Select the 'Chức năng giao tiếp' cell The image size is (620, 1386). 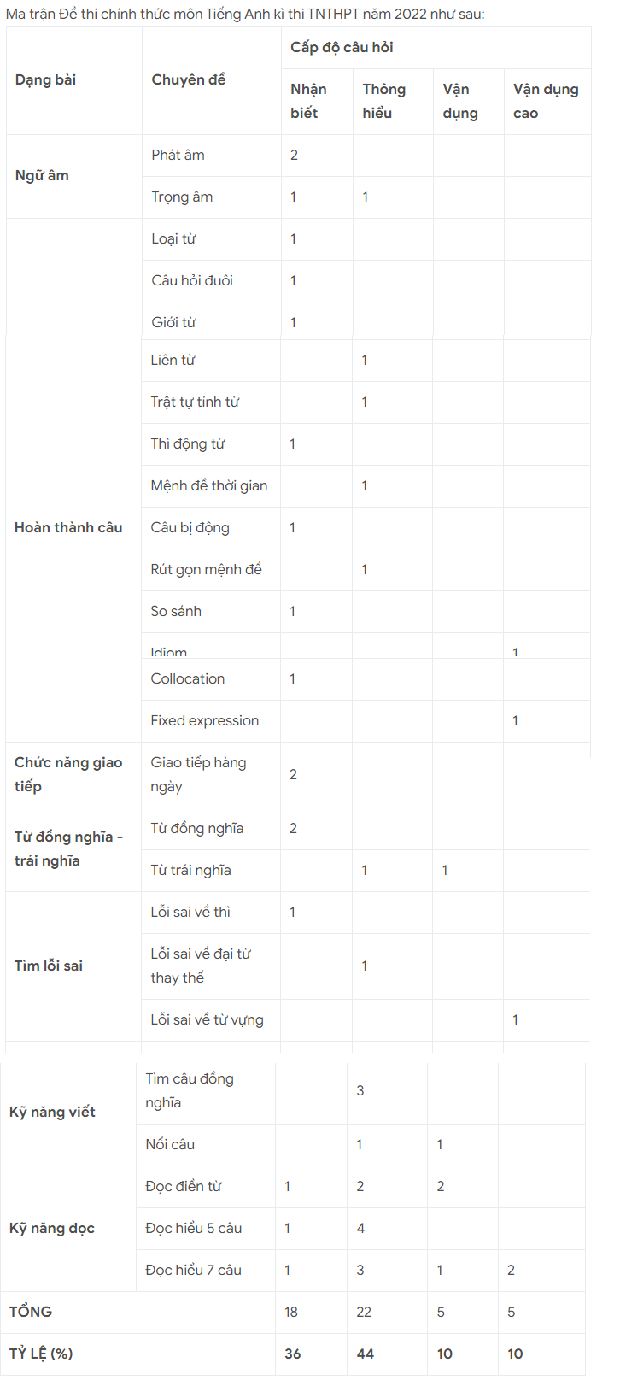click(68, 774)
